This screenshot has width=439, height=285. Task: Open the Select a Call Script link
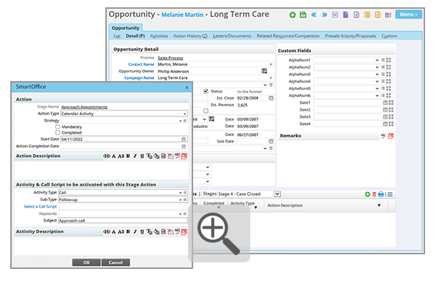40,207
